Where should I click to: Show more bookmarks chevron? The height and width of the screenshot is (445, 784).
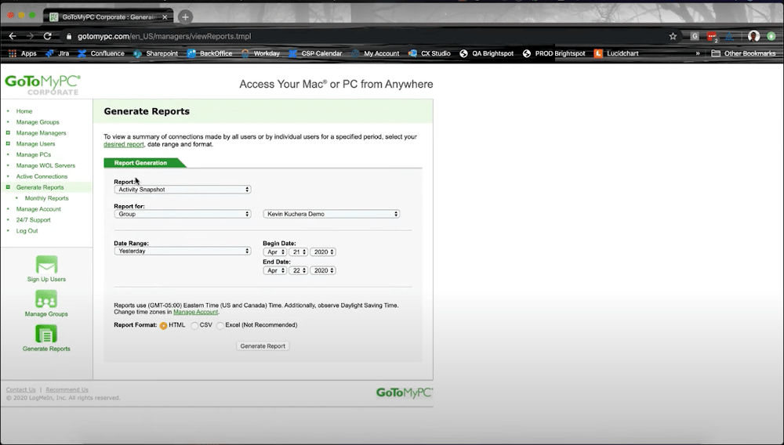(x=698, y=53)
